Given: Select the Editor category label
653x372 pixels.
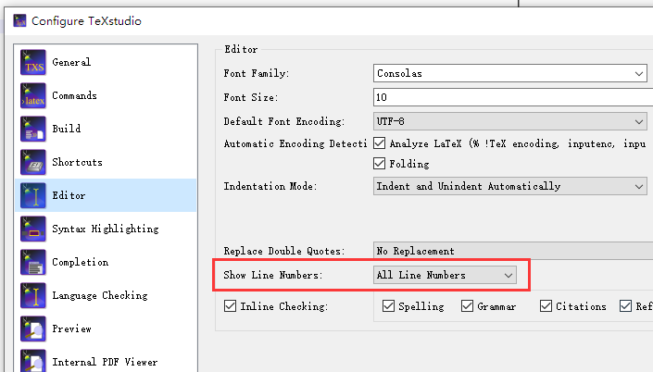Looking at the screenshot, I should click(x=69, y=195).
